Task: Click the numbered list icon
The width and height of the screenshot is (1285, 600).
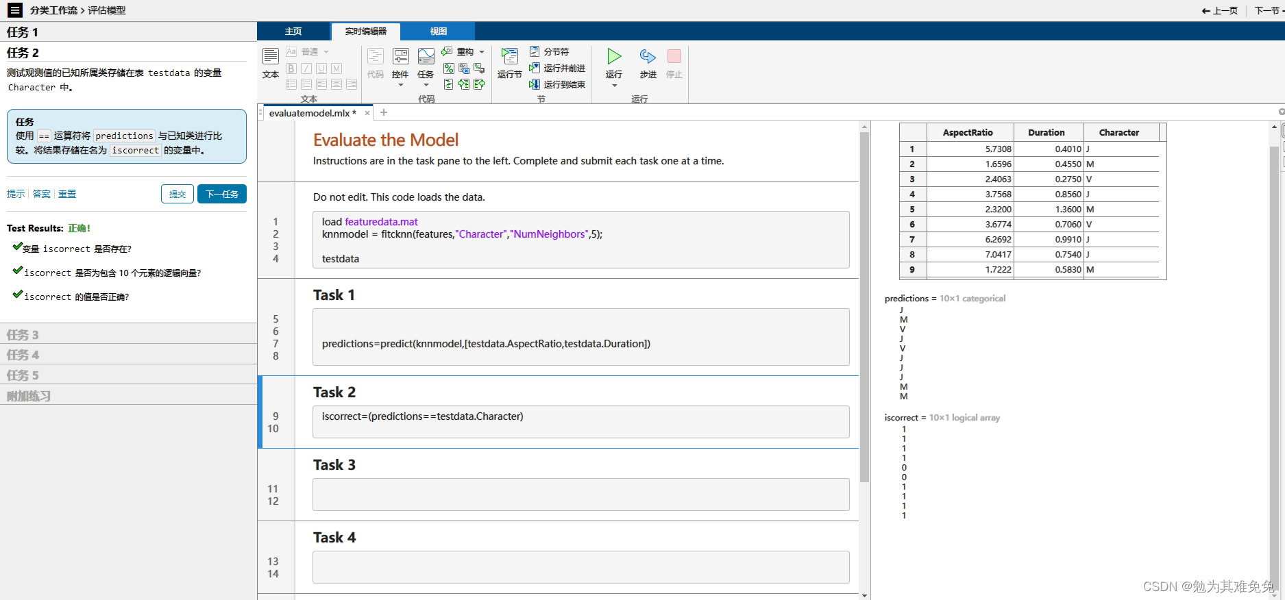Action: coord(306,84)
